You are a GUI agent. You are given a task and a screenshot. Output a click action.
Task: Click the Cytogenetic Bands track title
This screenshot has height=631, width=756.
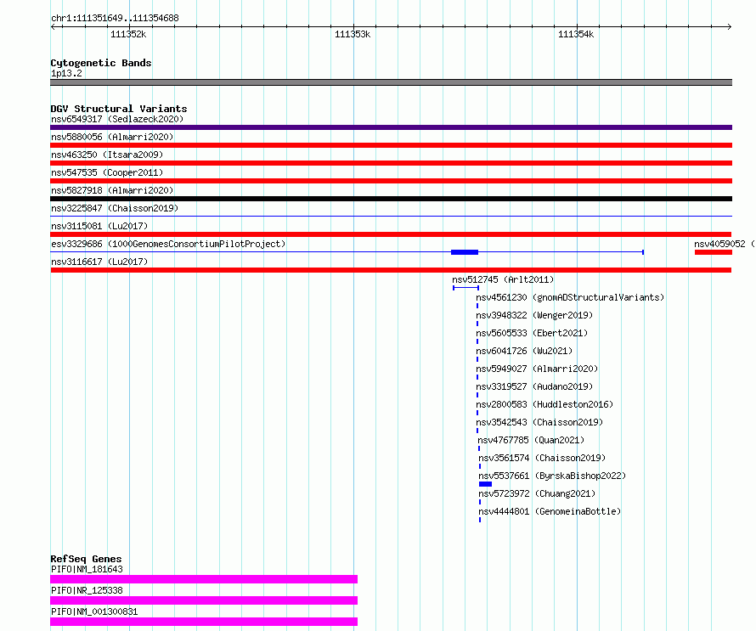coord(101,63)
